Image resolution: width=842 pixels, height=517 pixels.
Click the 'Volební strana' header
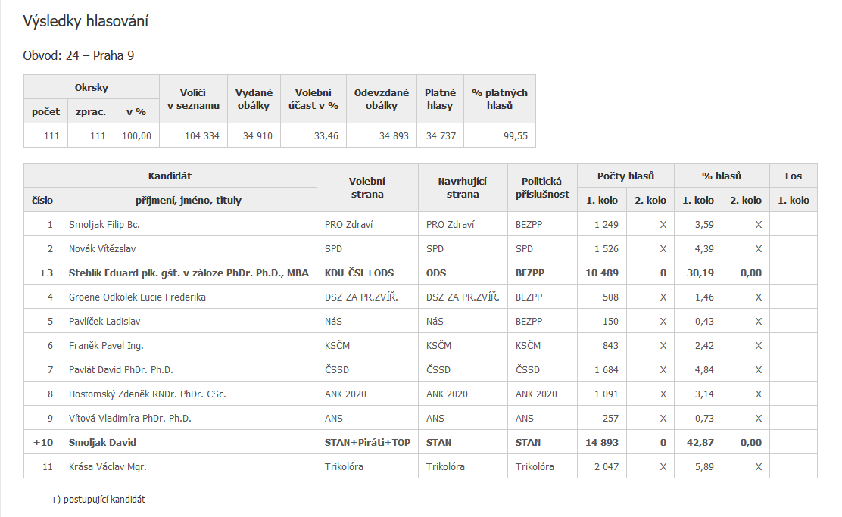tap(367, 188)
